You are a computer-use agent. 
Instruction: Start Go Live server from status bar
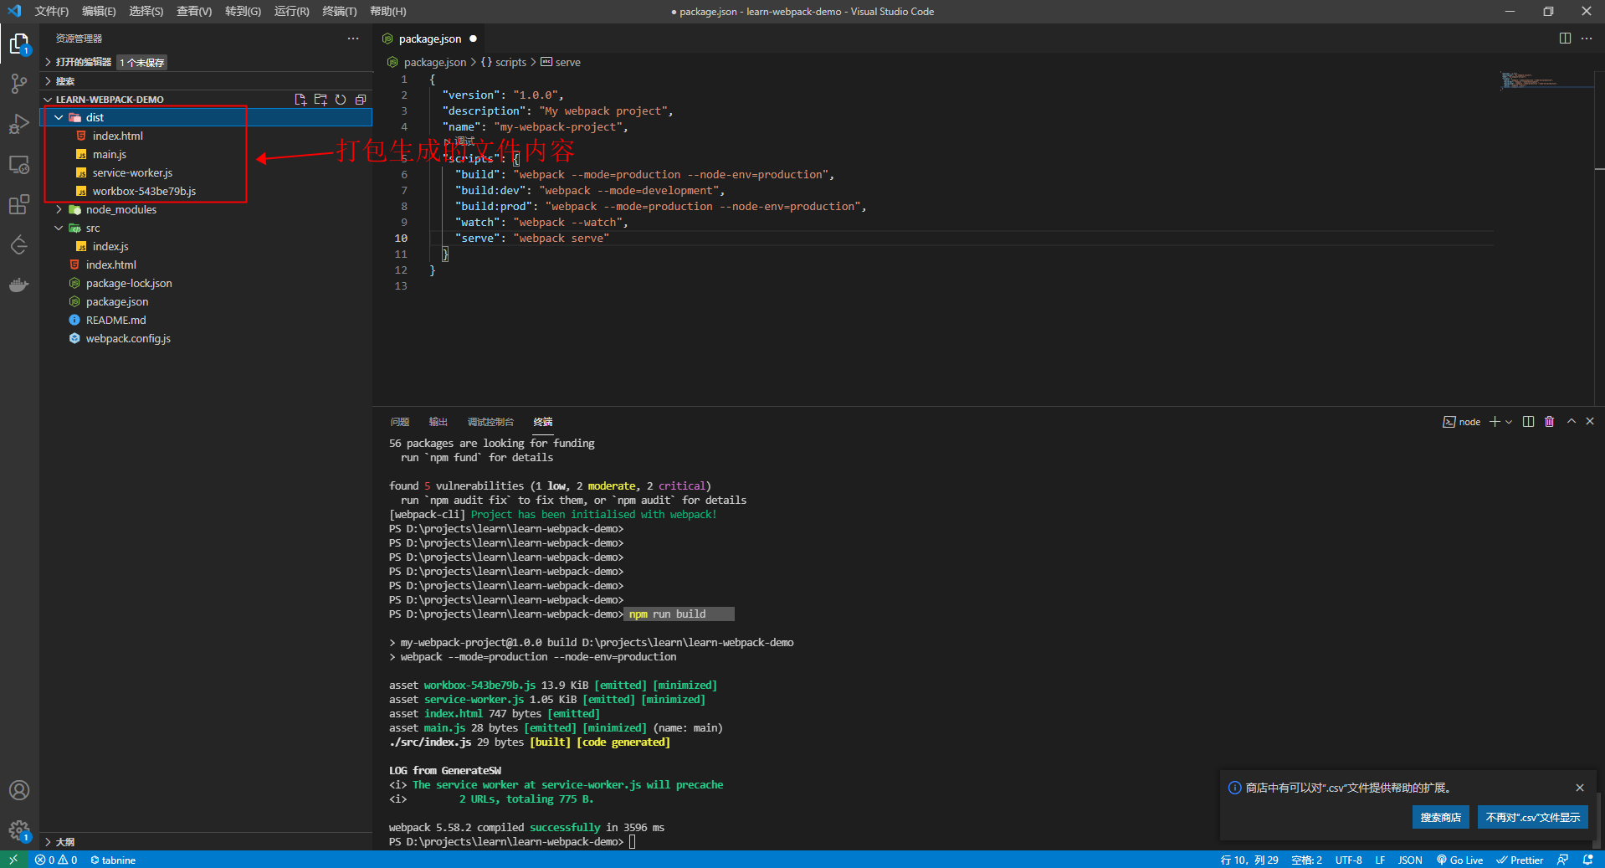point(1460,860)
